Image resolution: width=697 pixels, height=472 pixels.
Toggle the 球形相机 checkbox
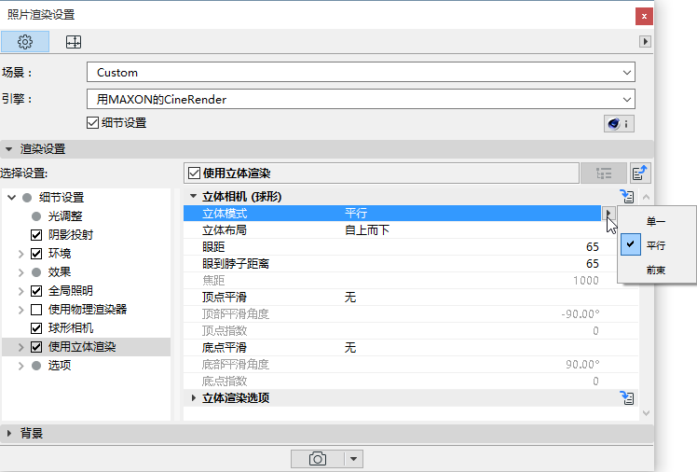tap(36, 328)
